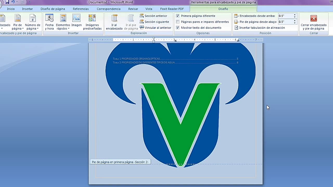The height and width of the screenshot is (187, 333).
Task: Click Encabezado desde arriba value field
Action: (285, 16)
